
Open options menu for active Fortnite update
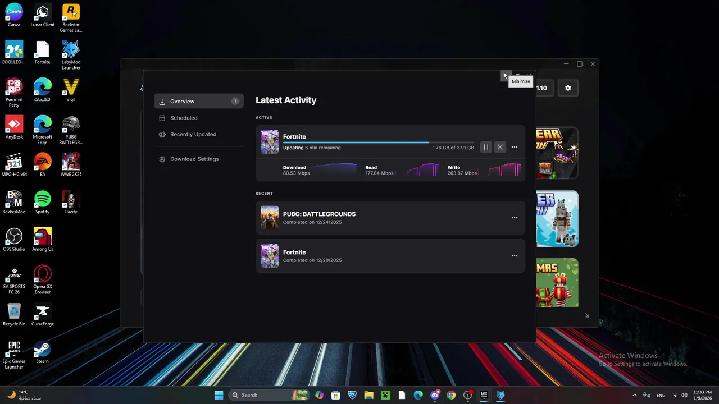click(x=514, y=147)
